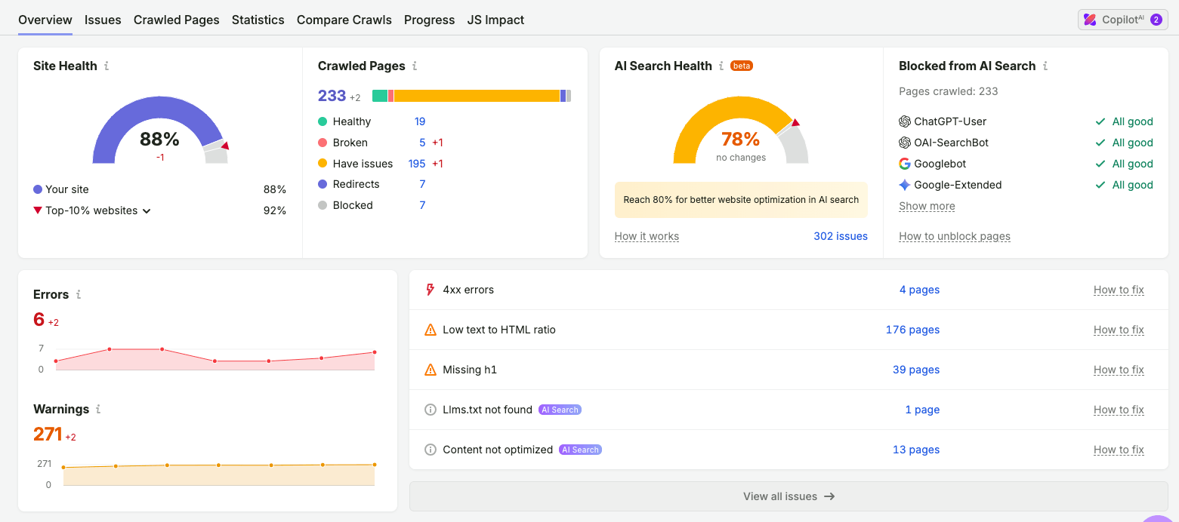Click the info circle icon for Llms.txt not found

tap(431, 410)
